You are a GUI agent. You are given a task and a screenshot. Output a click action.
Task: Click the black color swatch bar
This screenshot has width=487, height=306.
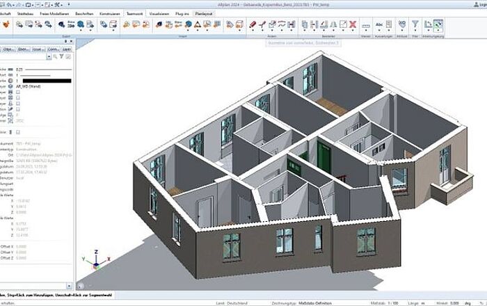(47, 81)
